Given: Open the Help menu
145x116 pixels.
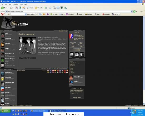Looking at the screenshot, I should click(x=26, y=4).
